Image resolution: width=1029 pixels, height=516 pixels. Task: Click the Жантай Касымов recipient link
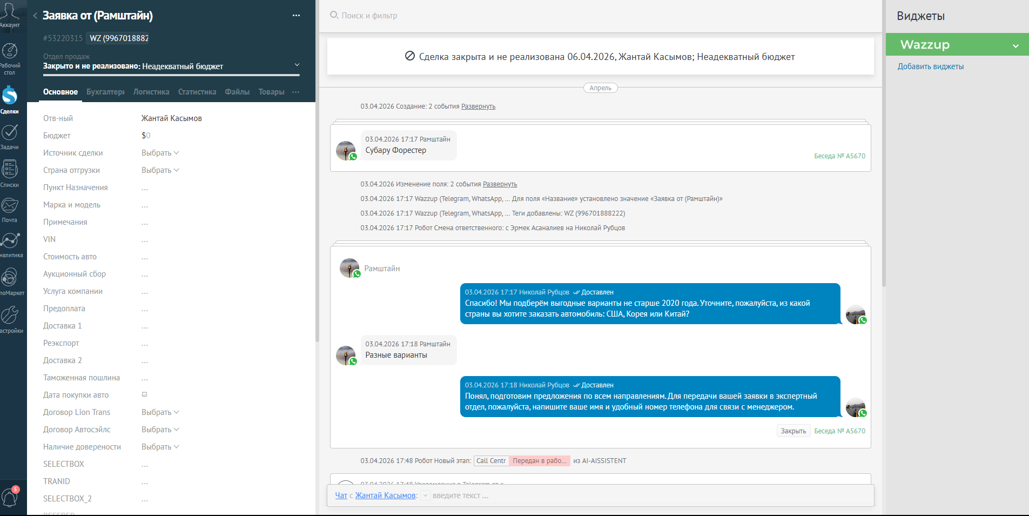tap(385, 495)
